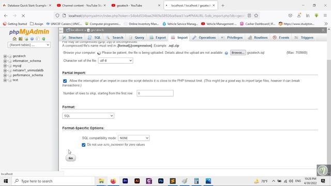
Task: Toggle Do not use AUTO_INCREMENT checkbox
Action: click(x=84, y=145)
